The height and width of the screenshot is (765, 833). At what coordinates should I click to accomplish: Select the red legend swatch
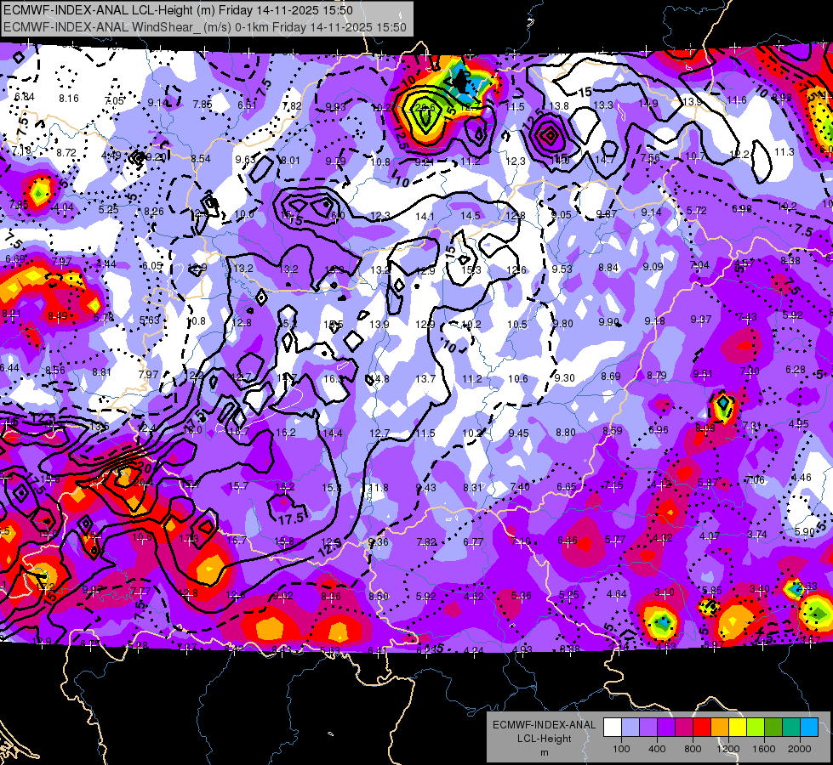coord(702,728)
